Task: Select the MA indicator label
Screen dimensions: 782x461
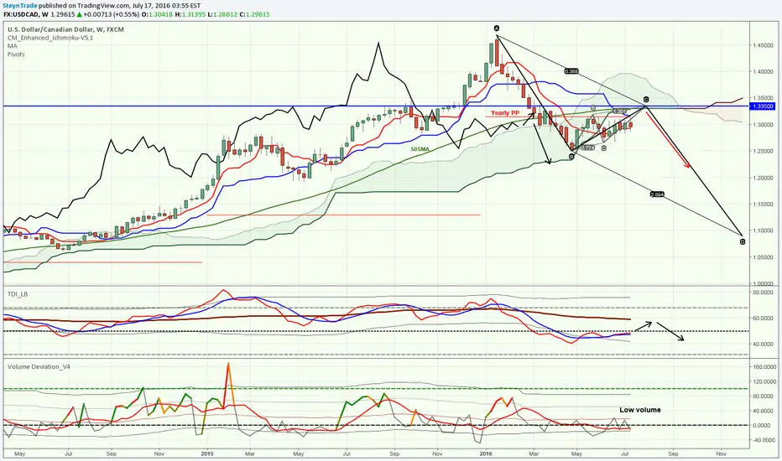Action: [12, 46]
